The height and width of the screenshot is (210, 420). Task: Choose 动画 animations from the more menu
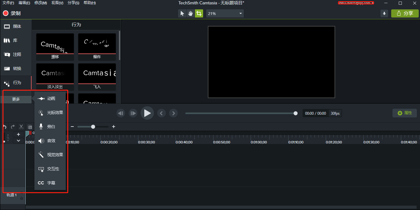pyautogui.click(x=50, y=98)
